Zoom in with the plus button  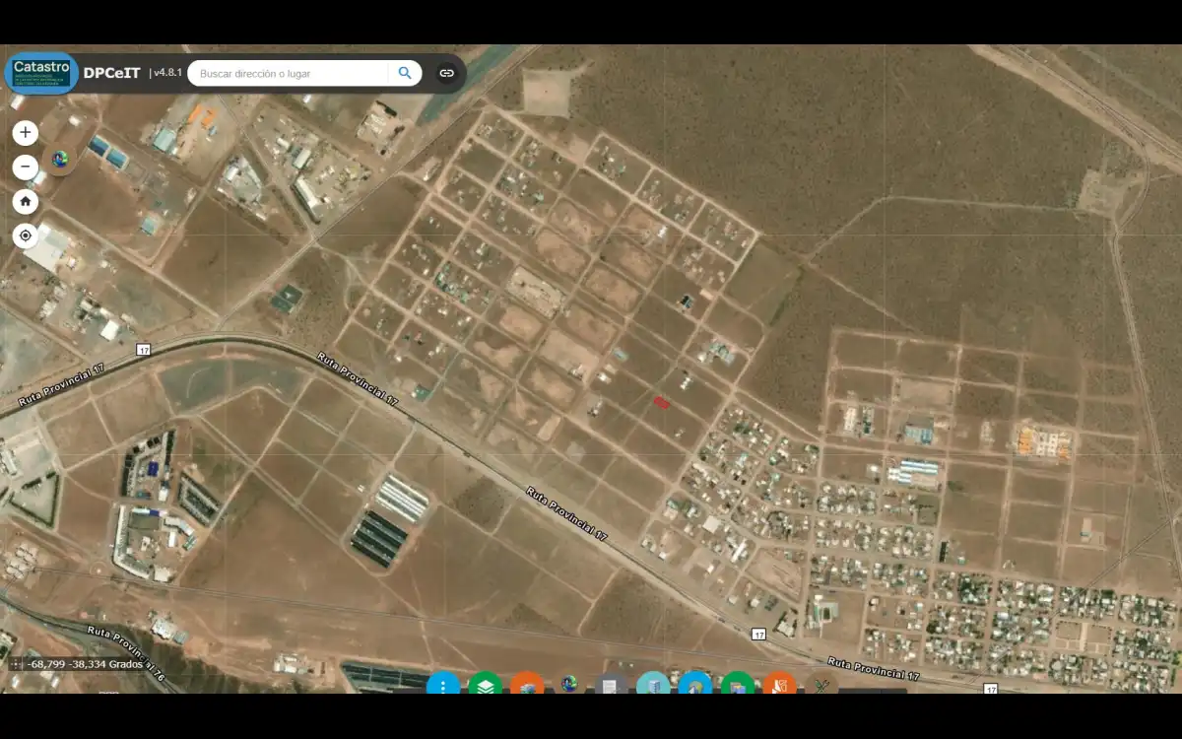click(26, 133)
